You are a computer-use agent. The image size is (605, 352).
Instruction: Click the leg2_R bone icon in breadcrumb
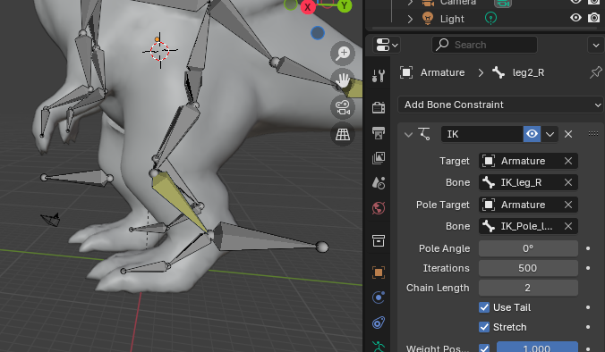tap(498, 72)
